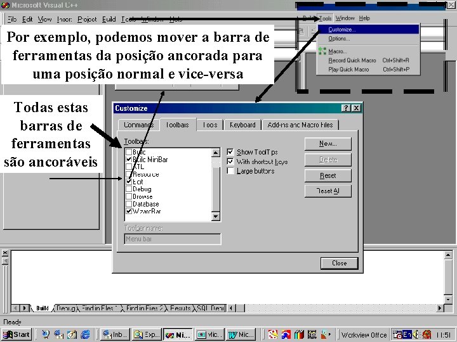The height and width of the screenshot is (342, 457).
Task: Open the Edit menu
Action: coord(27,19)
